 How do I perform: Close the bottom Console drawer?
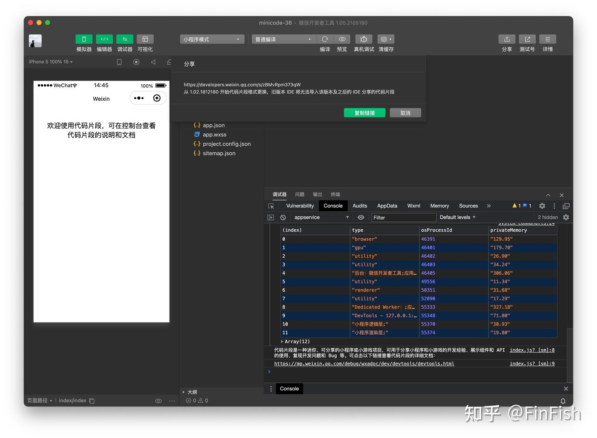(x=566, y=389)
